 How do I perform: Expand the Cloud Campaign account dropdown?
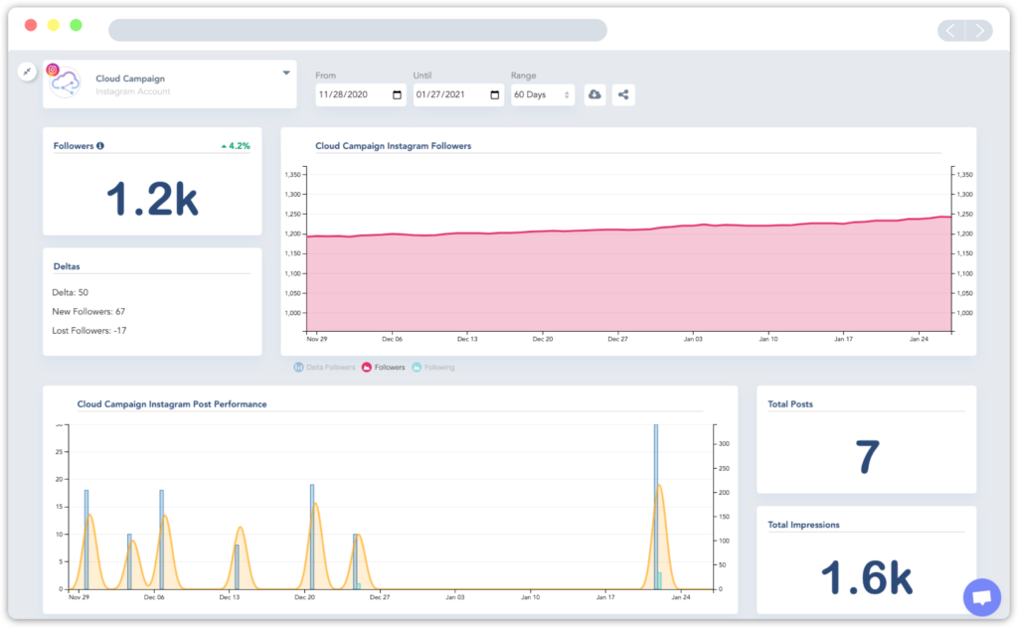[x=286, y=73]
